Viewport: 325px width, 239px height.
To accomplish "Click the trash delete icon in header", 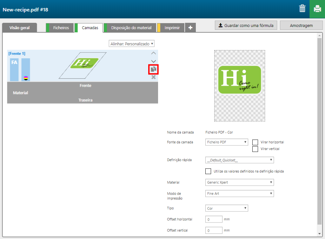I will click(302, 9).
